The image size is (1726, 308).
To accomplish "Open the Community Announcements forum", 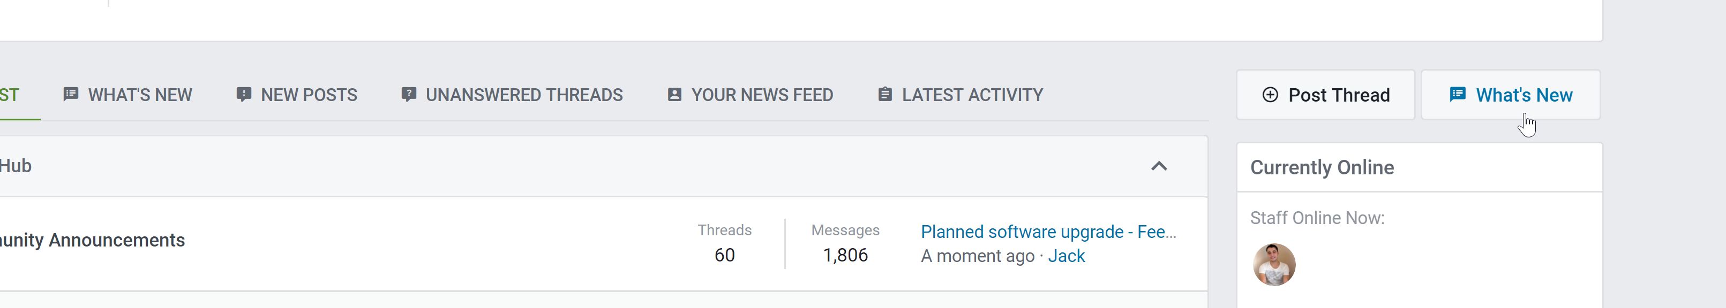I will [93, 240].
